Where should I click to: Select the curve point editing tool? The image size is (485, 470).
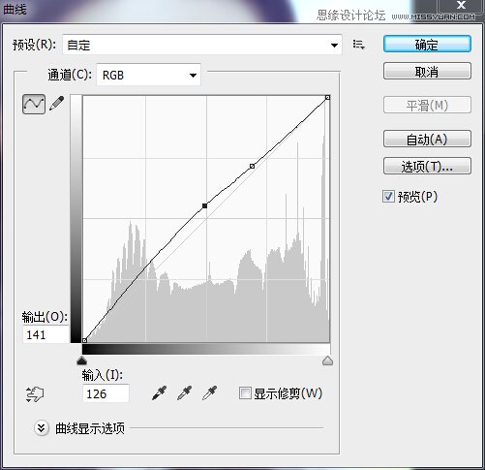[34, 104]
